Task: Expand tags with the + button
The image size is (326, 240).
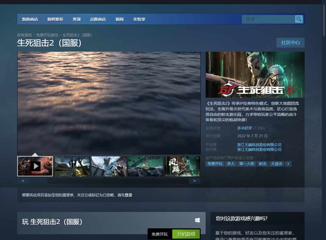Action: point(288,164)
